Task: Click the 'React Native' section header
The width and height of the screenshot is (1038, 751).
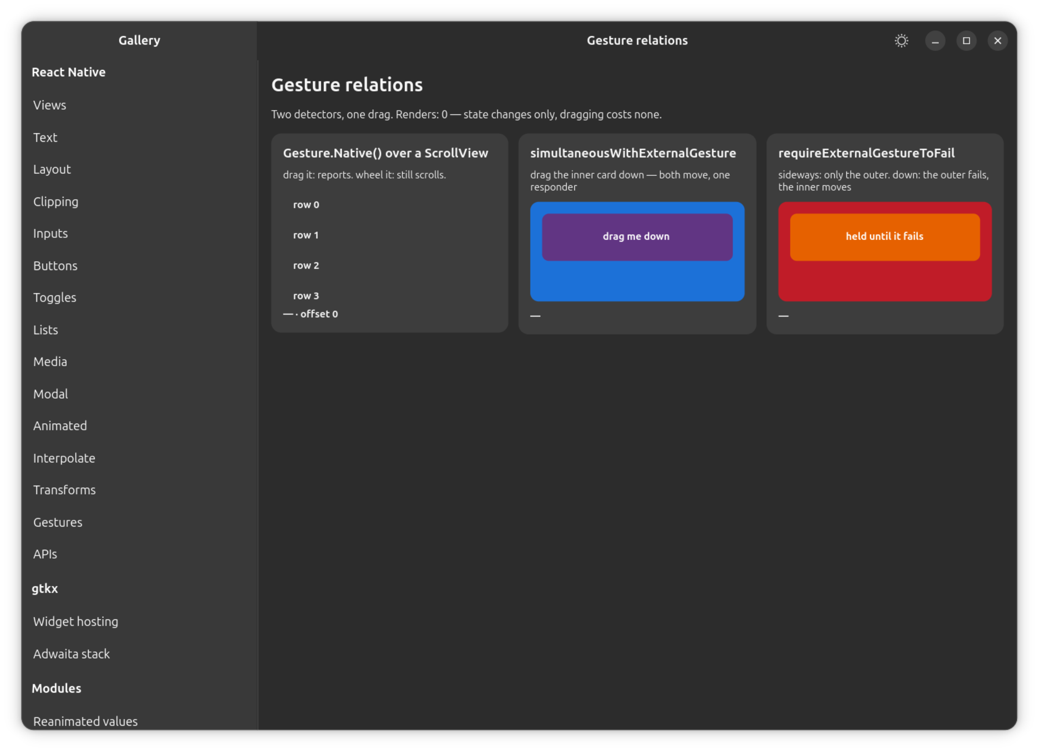Action: pos(69,72)
